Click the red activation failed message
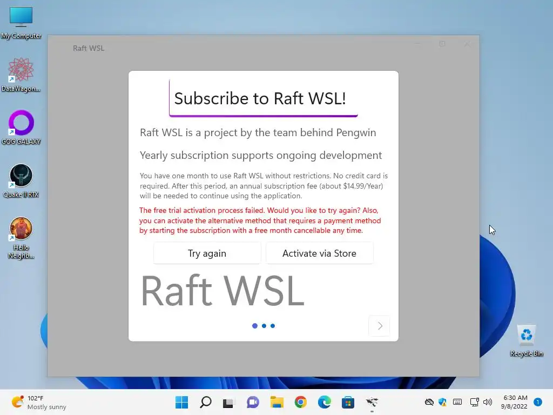 260,220
